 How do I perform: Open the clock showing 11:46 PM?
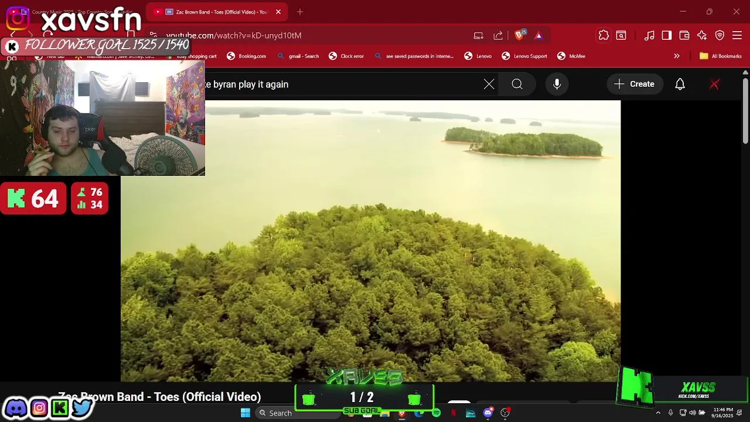[722, 413]
